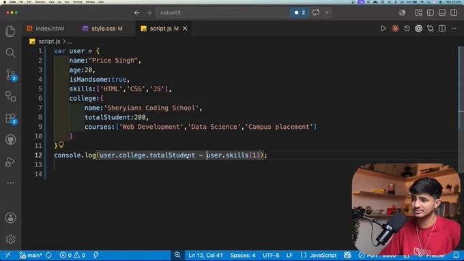Click the Copilot status icon in status bar

[347, 255]
